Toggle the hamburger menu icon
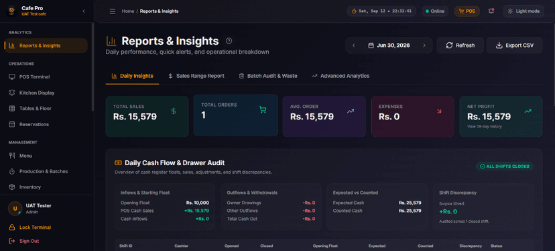 113,11
